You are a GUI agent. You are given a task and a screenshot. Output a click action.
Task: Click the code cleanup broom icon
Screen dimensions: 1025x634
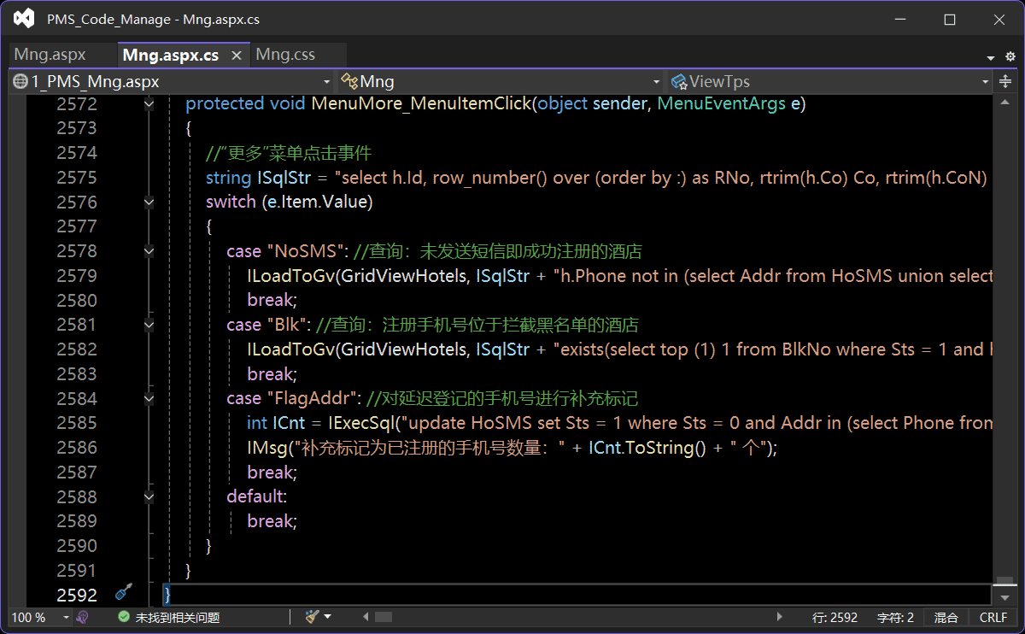point(313,617)
